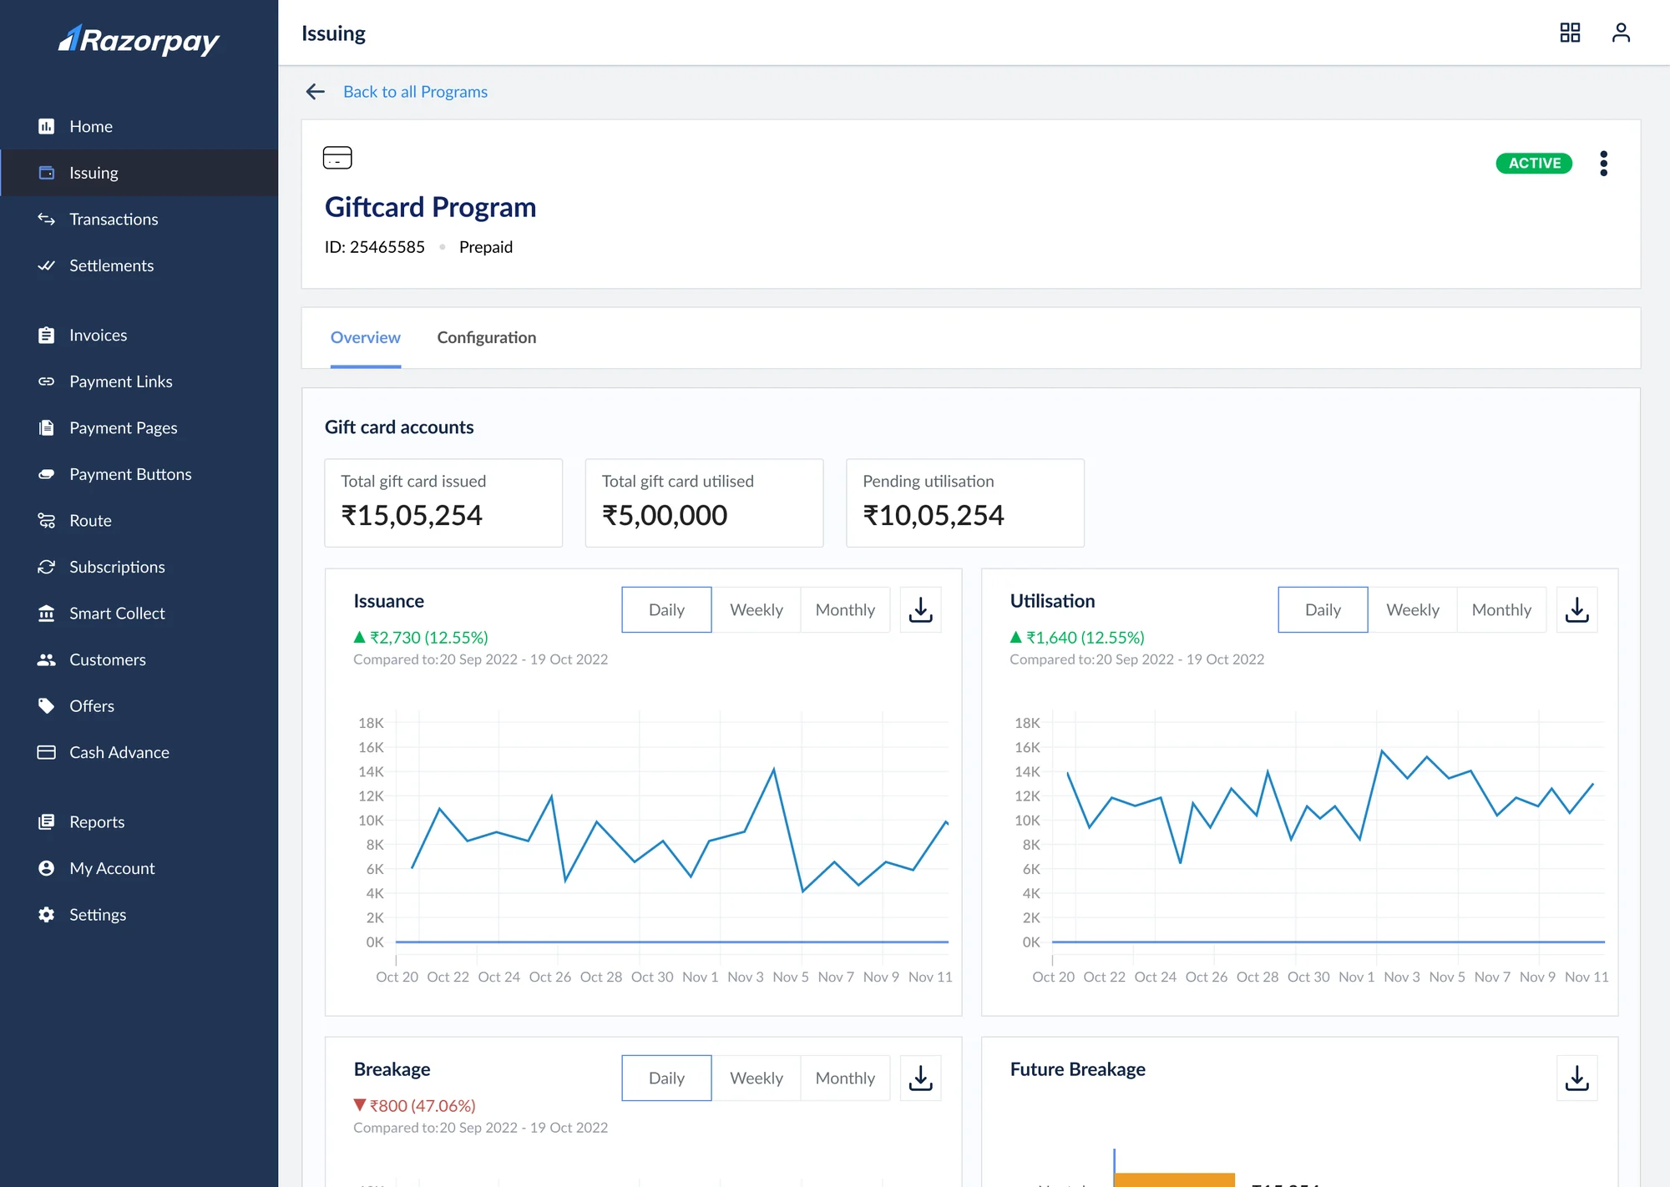Viewport: 1670px width, 1187px height.
Task: Switch to the Overview tab
Action: (366, 337)
